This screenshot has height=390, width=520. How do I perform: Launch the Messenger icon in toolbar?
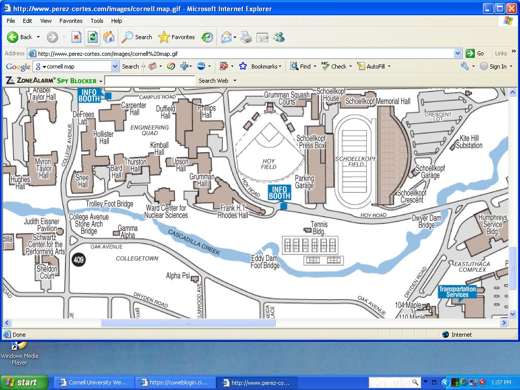point(279,37)
